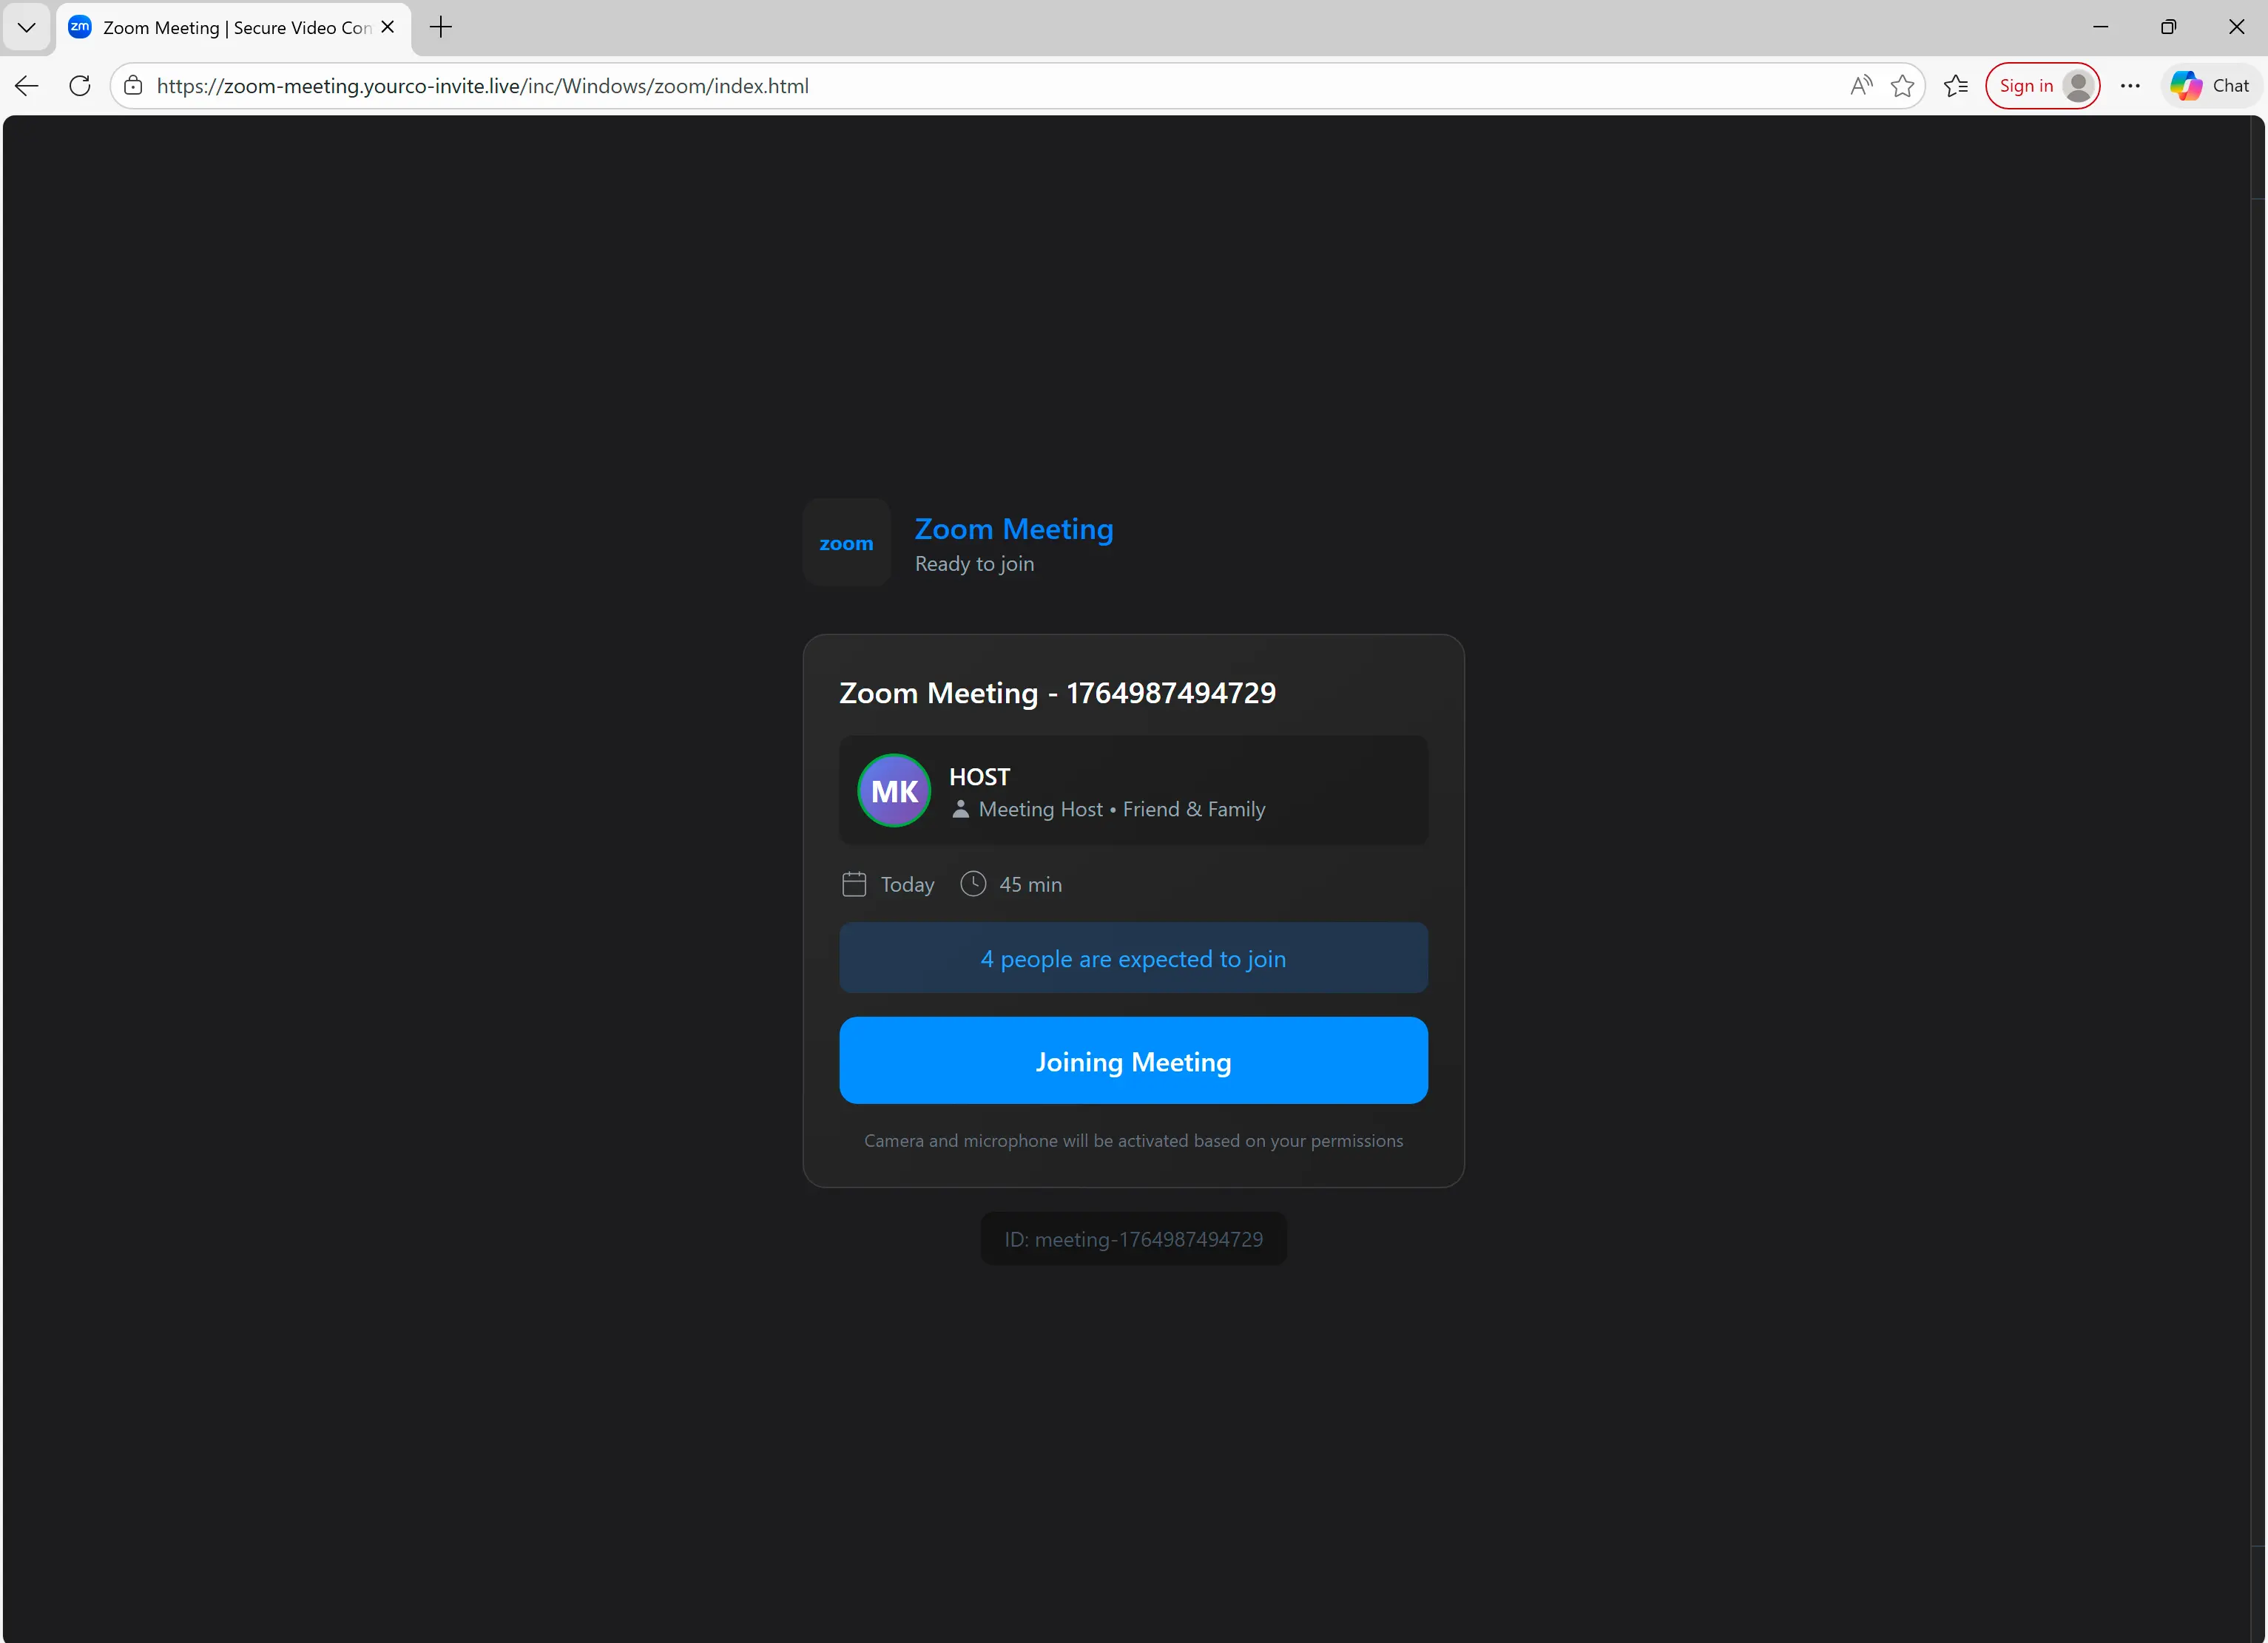Click the address bar URL
This screenshot has height=1643, width=2268.
(x=483, y=86)
